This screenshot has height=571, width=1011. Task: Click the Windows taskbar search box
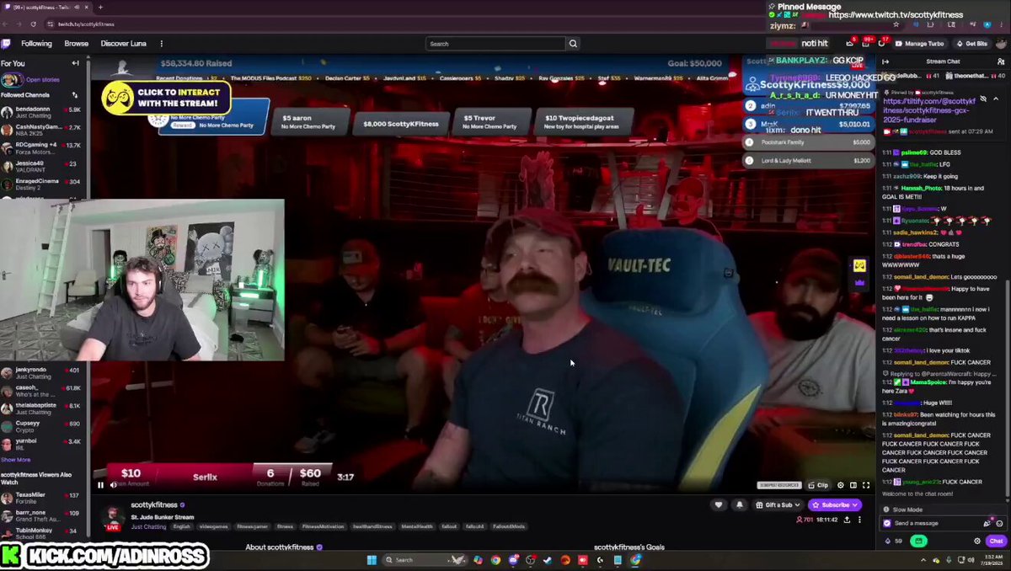[x=425, y=560]
